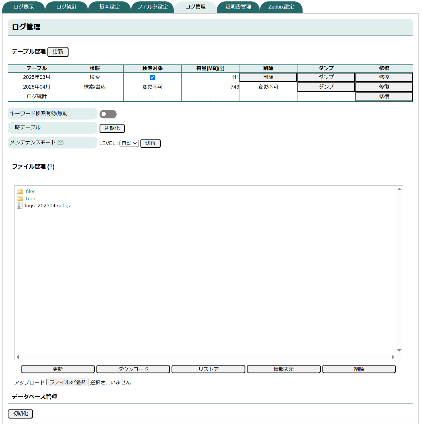The width and height of the screenshot is (422, 433).
Task: Refresh file list with 更新 button
Action: tap(58, 369)
